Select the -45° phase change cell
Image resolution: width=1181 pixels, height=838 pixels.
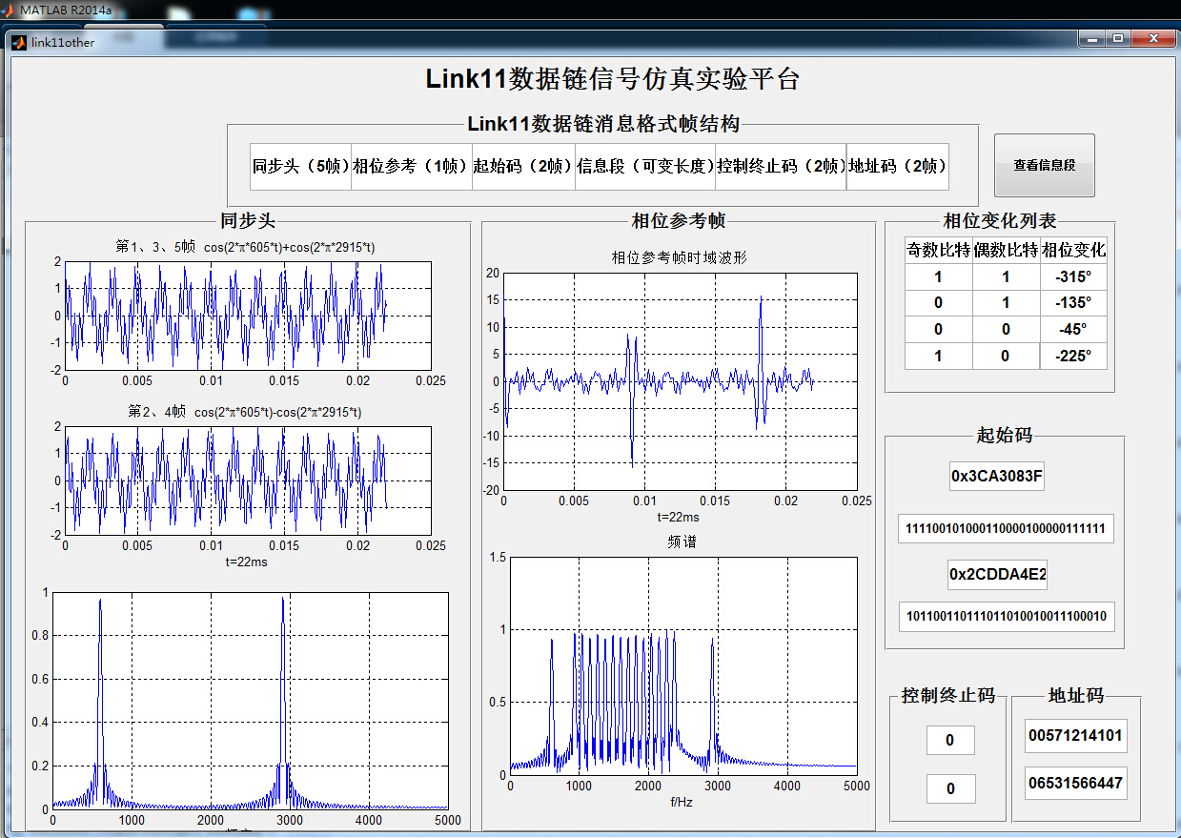click(x=1073, y=330)
